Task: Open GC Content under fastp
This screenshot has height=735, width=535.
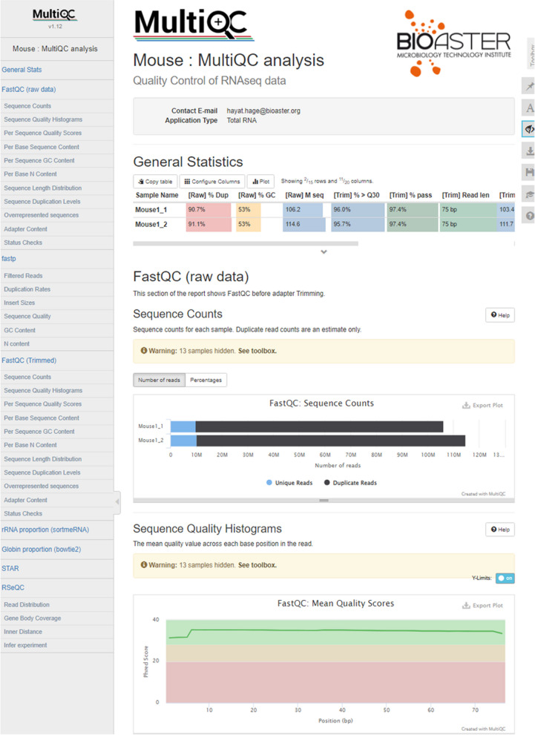Action: 20,331
